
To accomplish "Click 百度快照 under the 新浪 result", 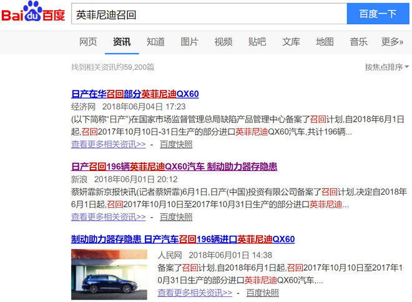I will [x=176, y=217].
